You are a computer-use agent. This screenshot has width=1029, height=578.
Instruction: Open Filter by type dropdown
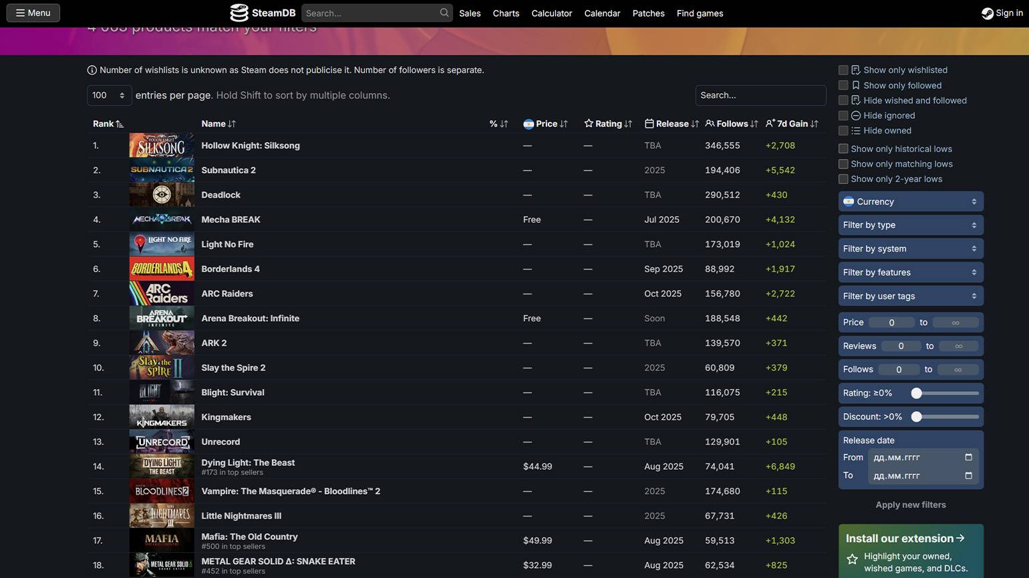[x=911, y=225]
